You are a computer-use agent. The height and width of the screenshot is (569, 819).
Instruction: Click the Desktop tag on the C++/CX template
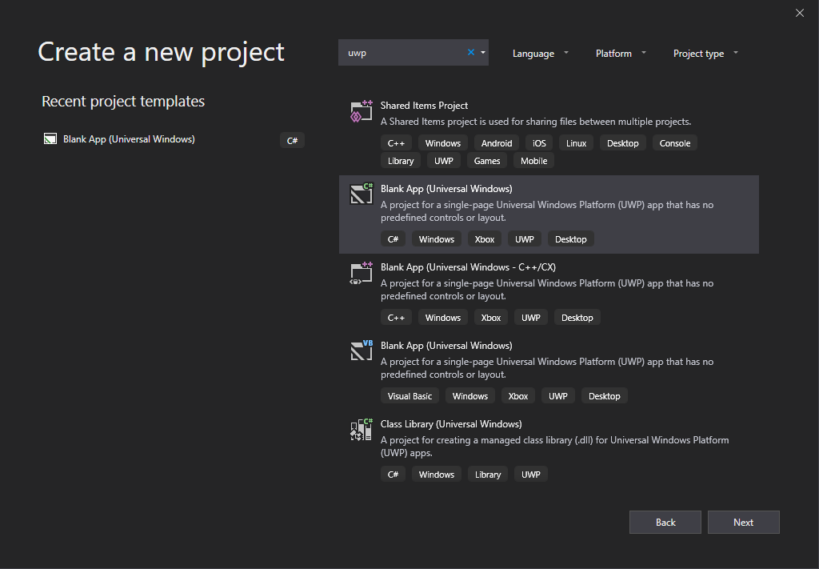point(577,317)
